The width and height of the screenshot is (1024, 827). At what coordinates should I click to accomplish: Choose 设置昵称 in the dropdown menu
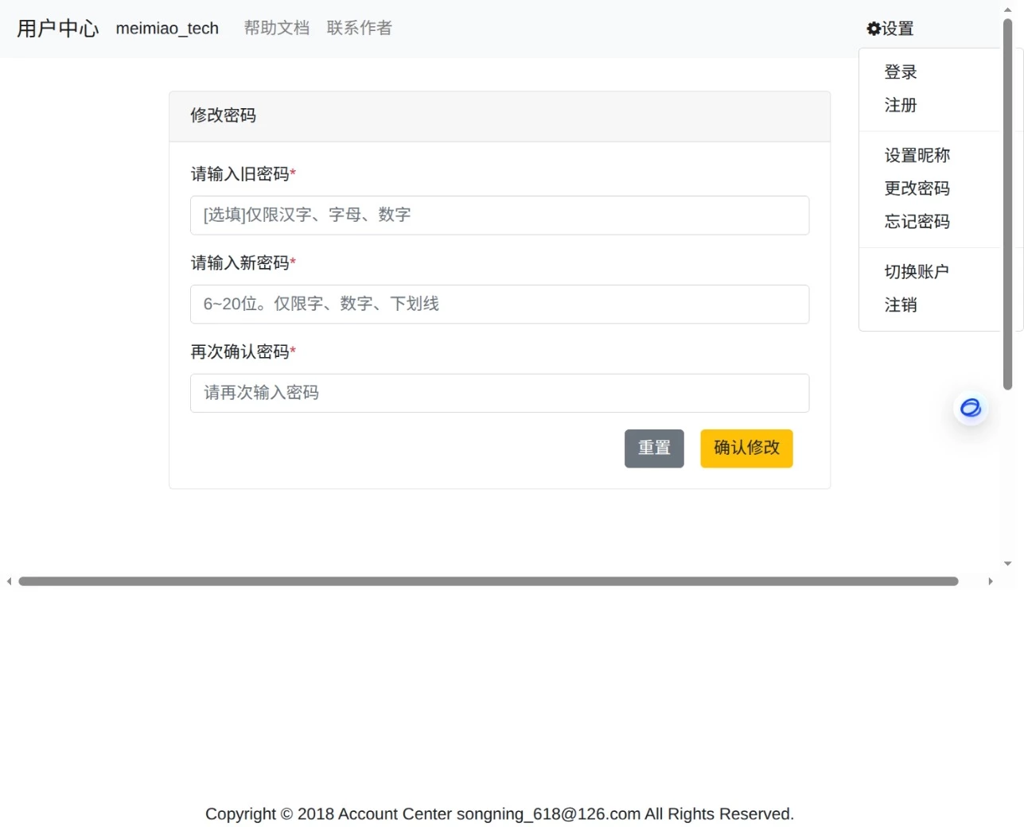[917, 155]
